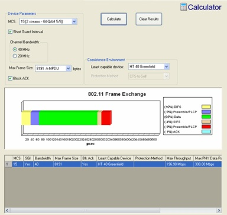Click the yellow DIFS legend swatch

(x=206, y=107)
